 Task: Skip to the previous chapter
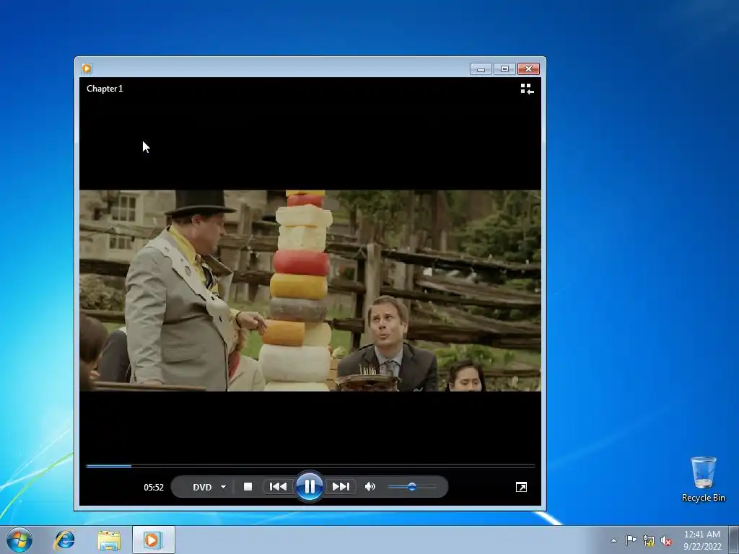[278, 487]
